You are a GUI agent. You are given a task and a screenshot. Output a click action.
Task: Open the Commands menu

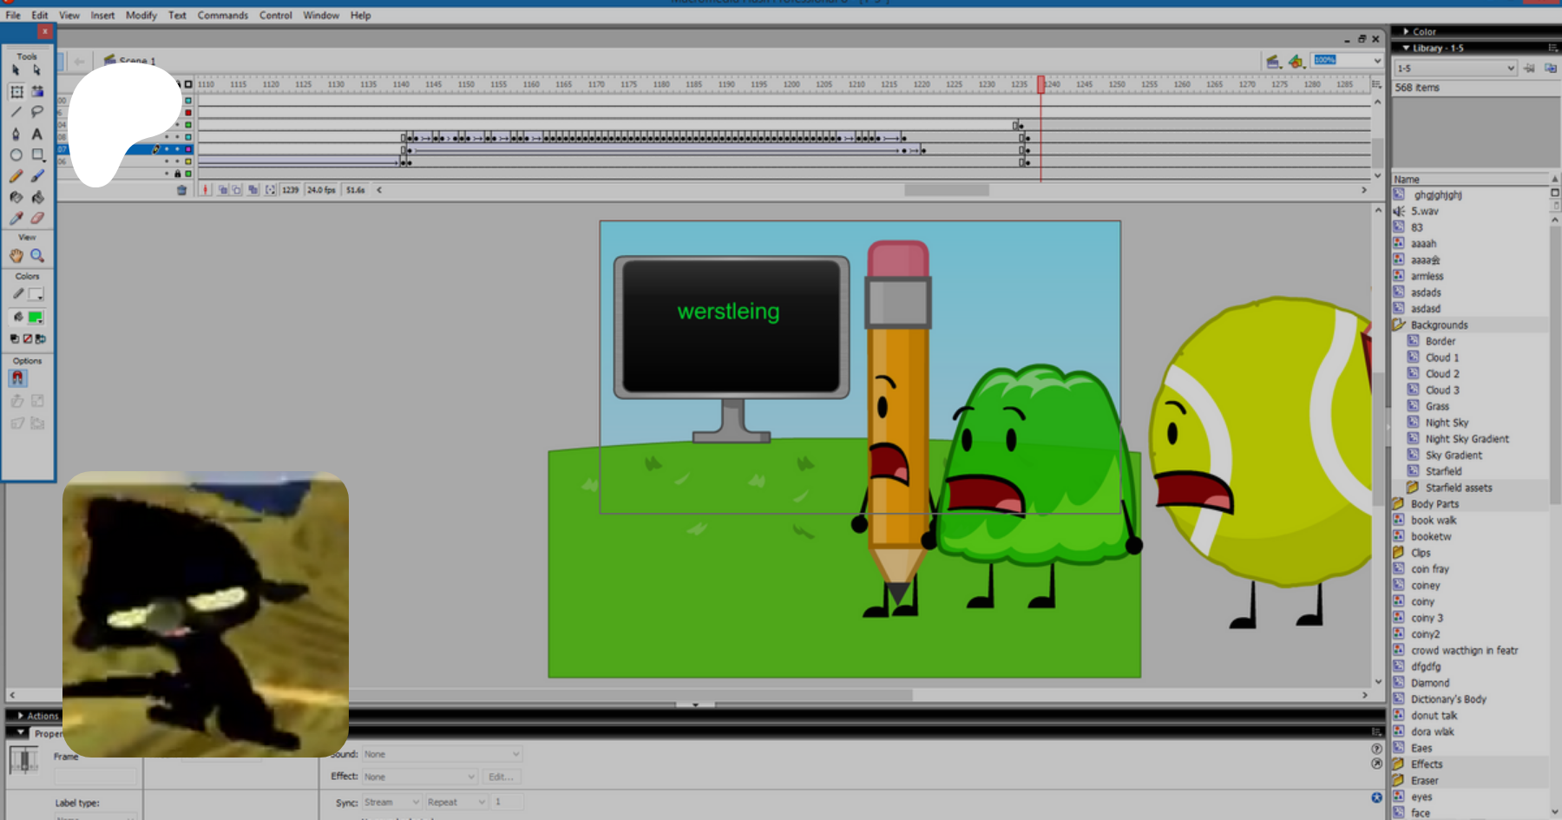(x=222, y=16)
